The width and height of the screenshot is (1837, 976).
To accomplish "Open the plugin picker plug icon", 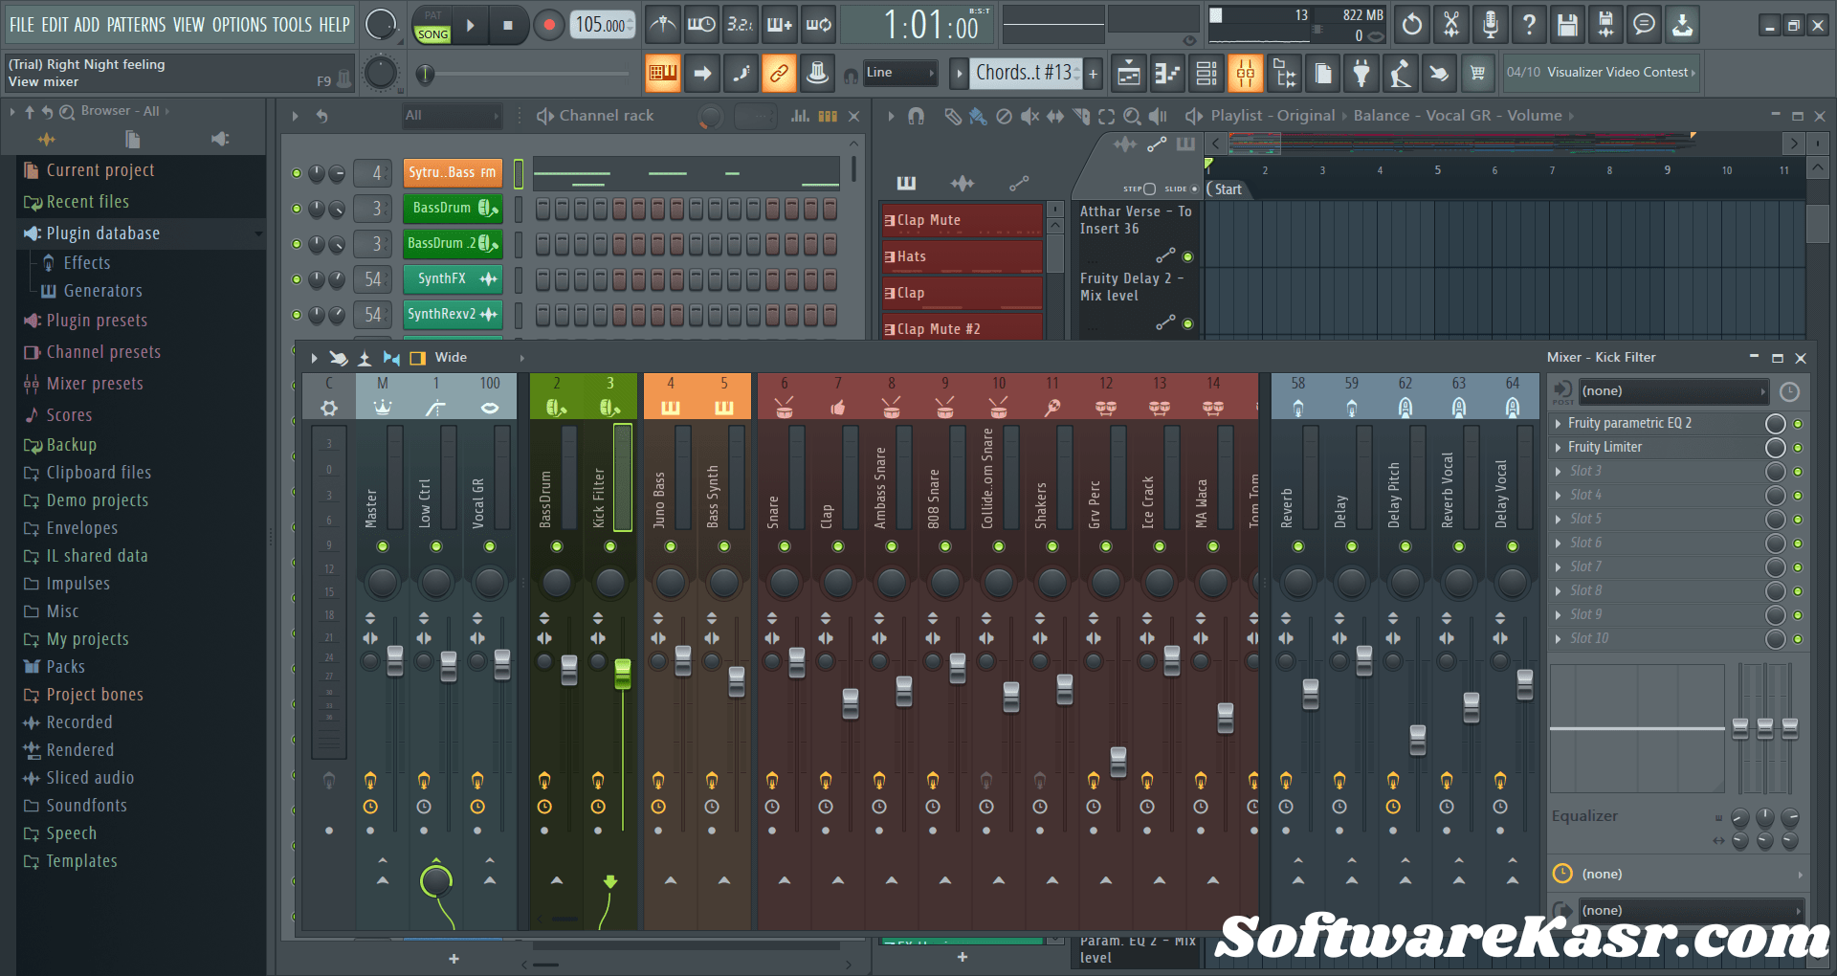I will (x=1361, y=73).
